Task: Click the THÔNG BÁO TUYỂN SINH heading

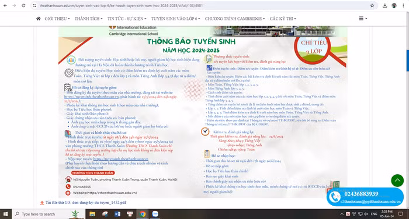Action: coord(191,41)
